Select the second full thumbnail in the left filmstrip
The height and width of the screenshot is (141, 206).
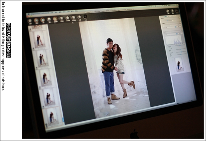[43, 58]
